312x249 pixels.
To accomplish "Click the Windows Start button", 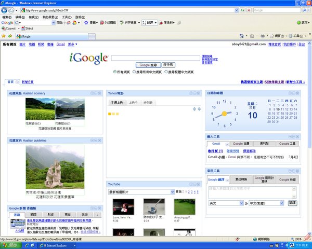I will [x=10, y=245].
